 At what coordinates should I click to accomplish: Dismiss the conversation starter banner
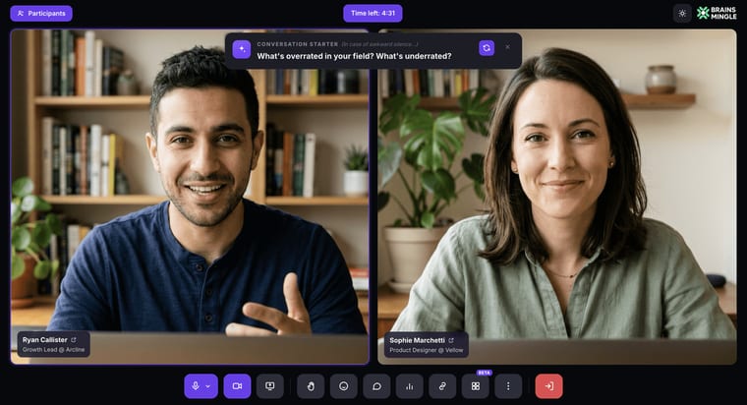click(x=507, y=47)
